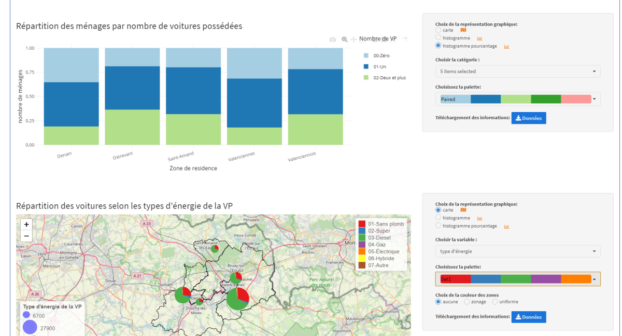Click the bar chart icon beside 'histogramme' in the bottom panel
This screenshot has height=336, width=622.
pyautogui.click(x=479, y=218)
